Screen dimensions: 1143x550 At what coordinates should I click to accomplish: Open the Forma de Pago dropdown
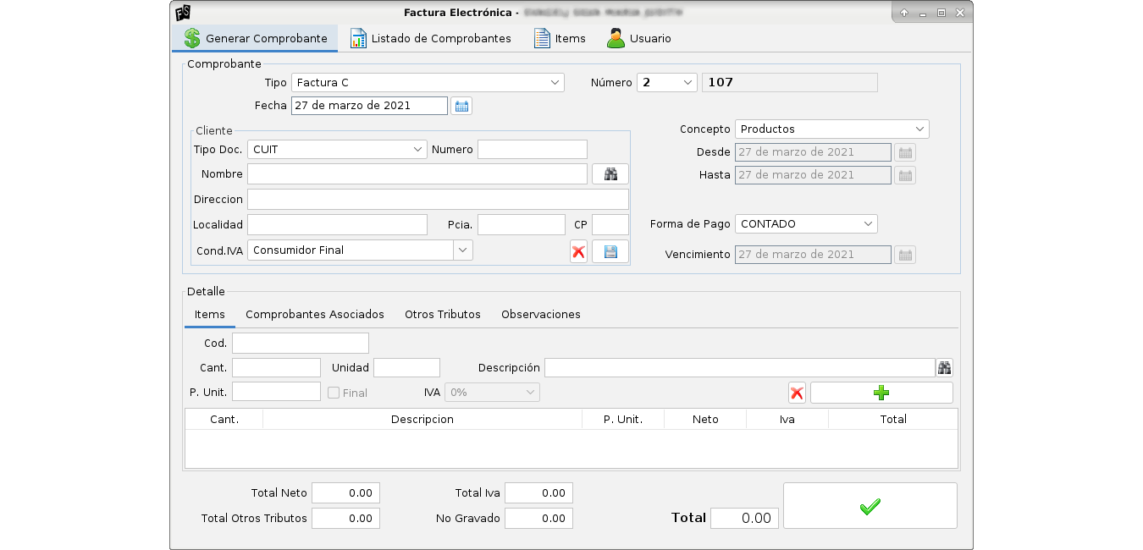click(805, 224)
